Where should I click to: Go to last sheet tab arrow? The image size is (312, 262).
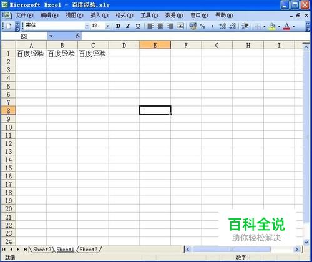click(x=25, y=249)
